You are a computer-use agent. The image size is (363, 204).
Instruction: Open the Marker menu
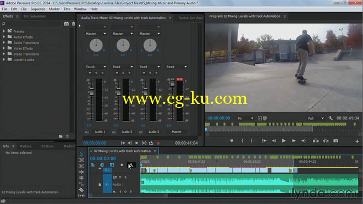tap(54, 9)
